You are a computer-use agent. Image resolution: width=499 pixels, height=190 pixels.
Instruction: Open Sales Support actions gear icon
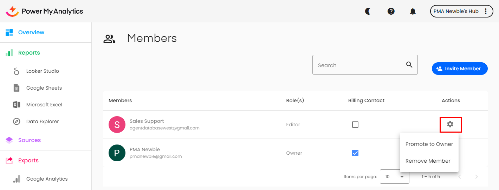(x=450, y=124)
